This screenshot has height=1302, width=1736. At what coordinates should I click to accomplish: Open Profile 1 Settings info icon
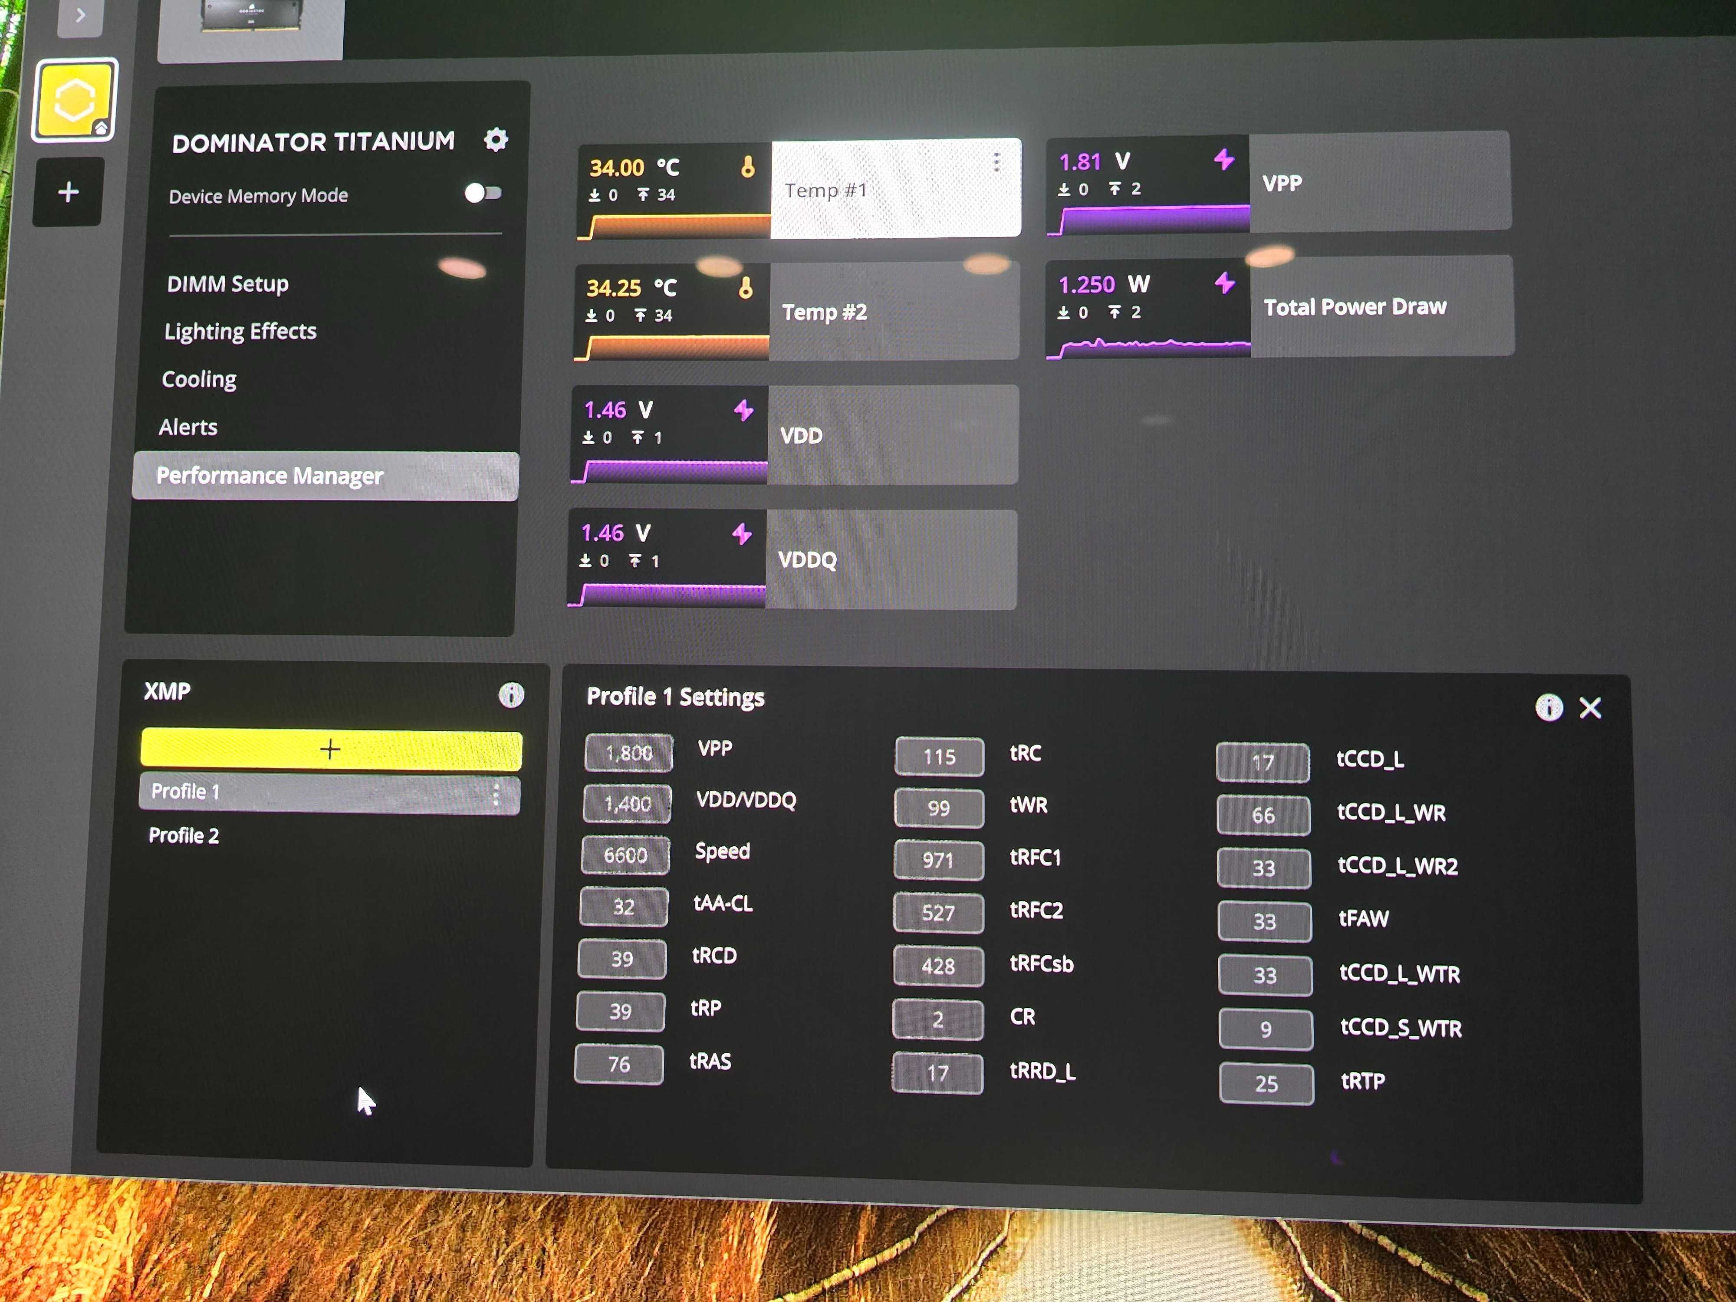(x=1549, y=707)
